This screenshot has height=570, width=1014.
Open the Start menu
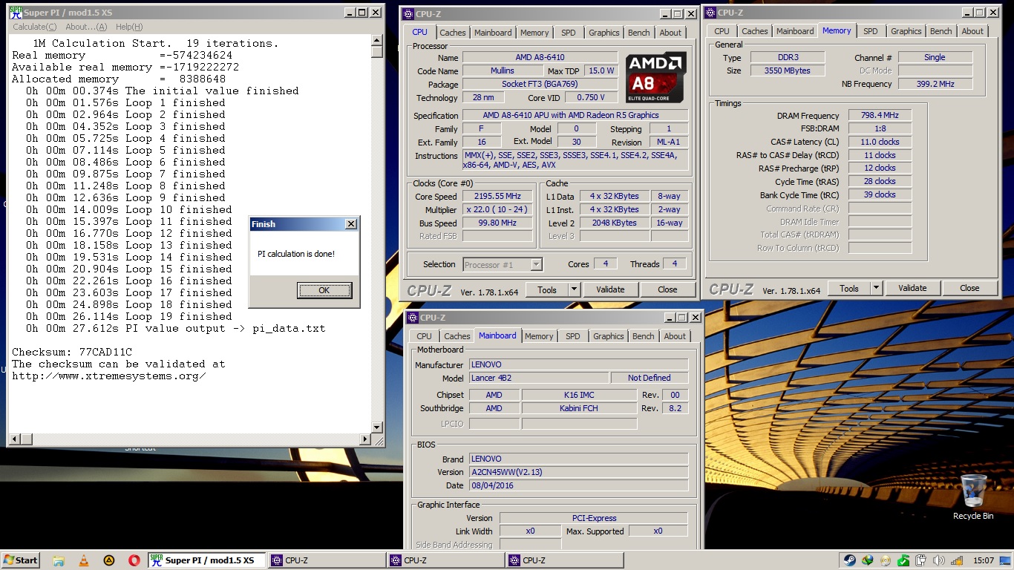[x=21, y=560]
